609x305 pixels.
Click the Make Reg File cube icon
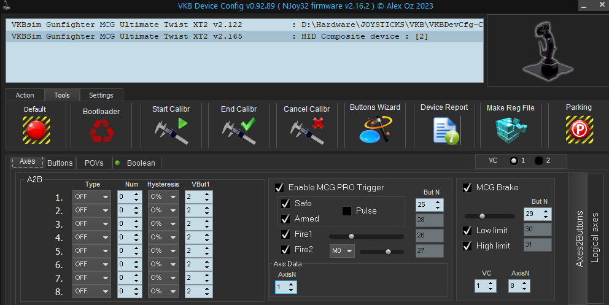point(511,131)
